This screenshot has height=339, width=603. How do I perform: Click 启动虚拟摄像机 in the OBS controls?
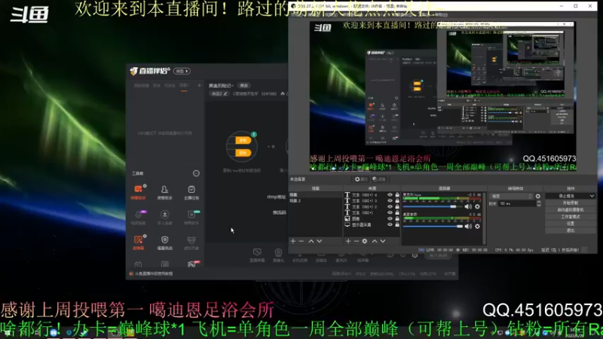coord(571,210)
